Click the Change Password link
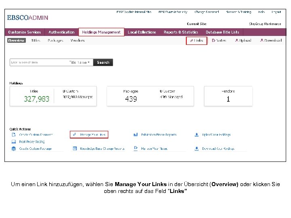The height and width of the screenshot is (218, 291). click(207, 12)
